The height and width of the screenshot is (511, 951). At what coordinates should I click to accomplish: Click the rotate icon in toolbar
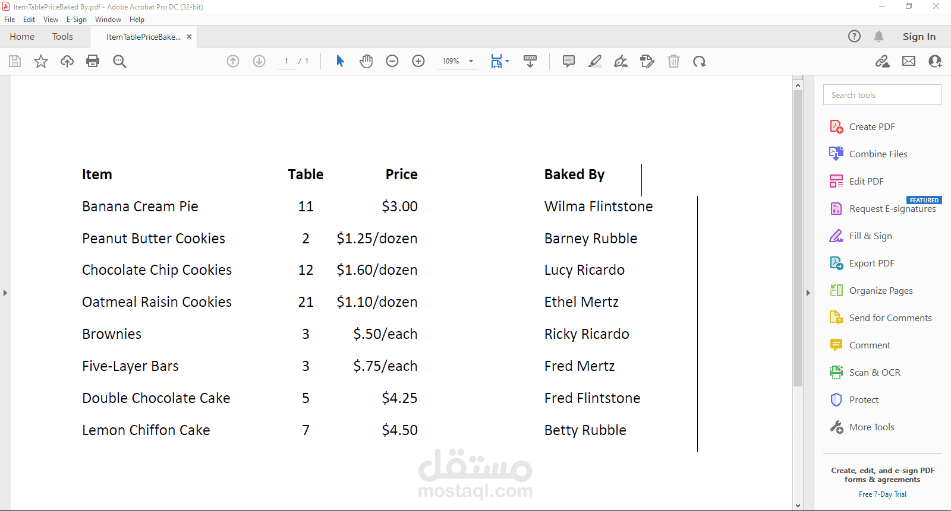pyautogui.click(x=700, y=61)
